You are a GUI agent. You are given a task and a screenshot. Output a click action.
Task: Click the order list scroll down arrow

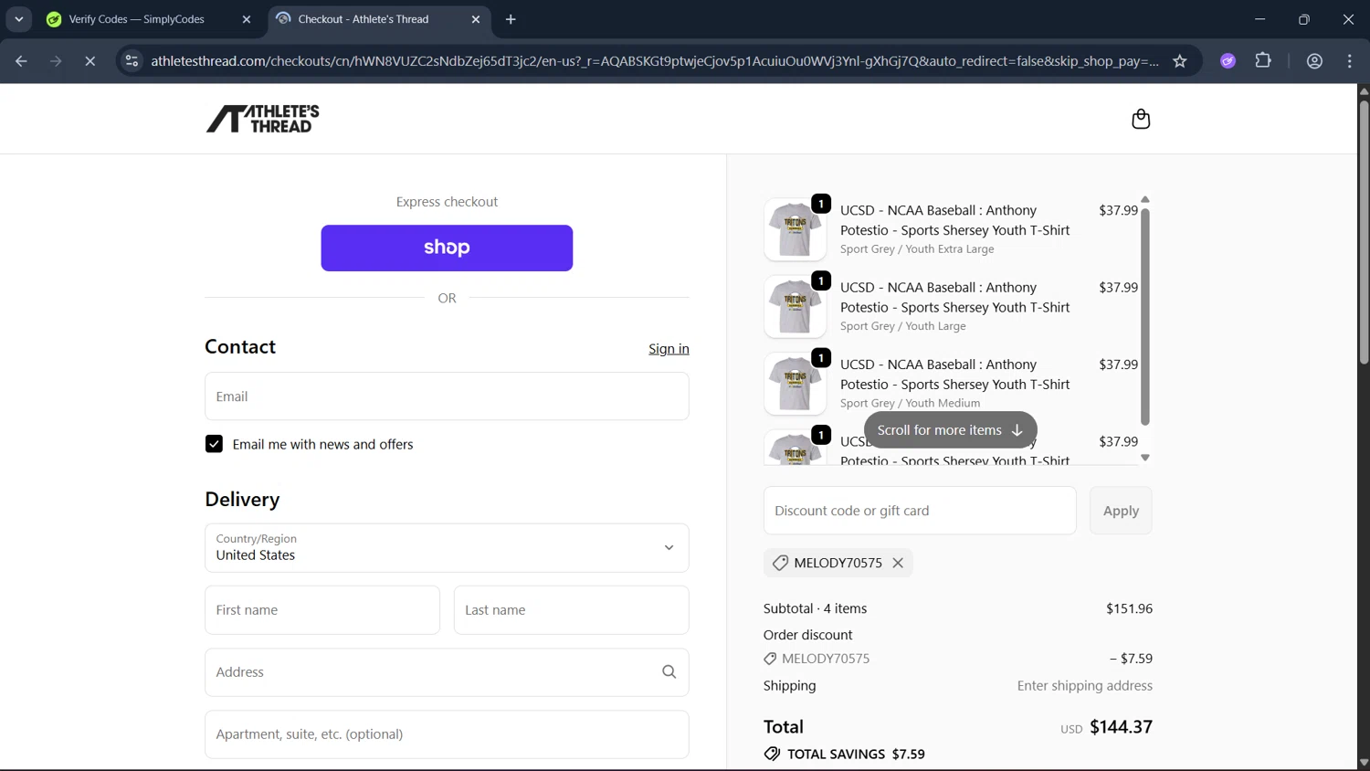pos(1144,458)
